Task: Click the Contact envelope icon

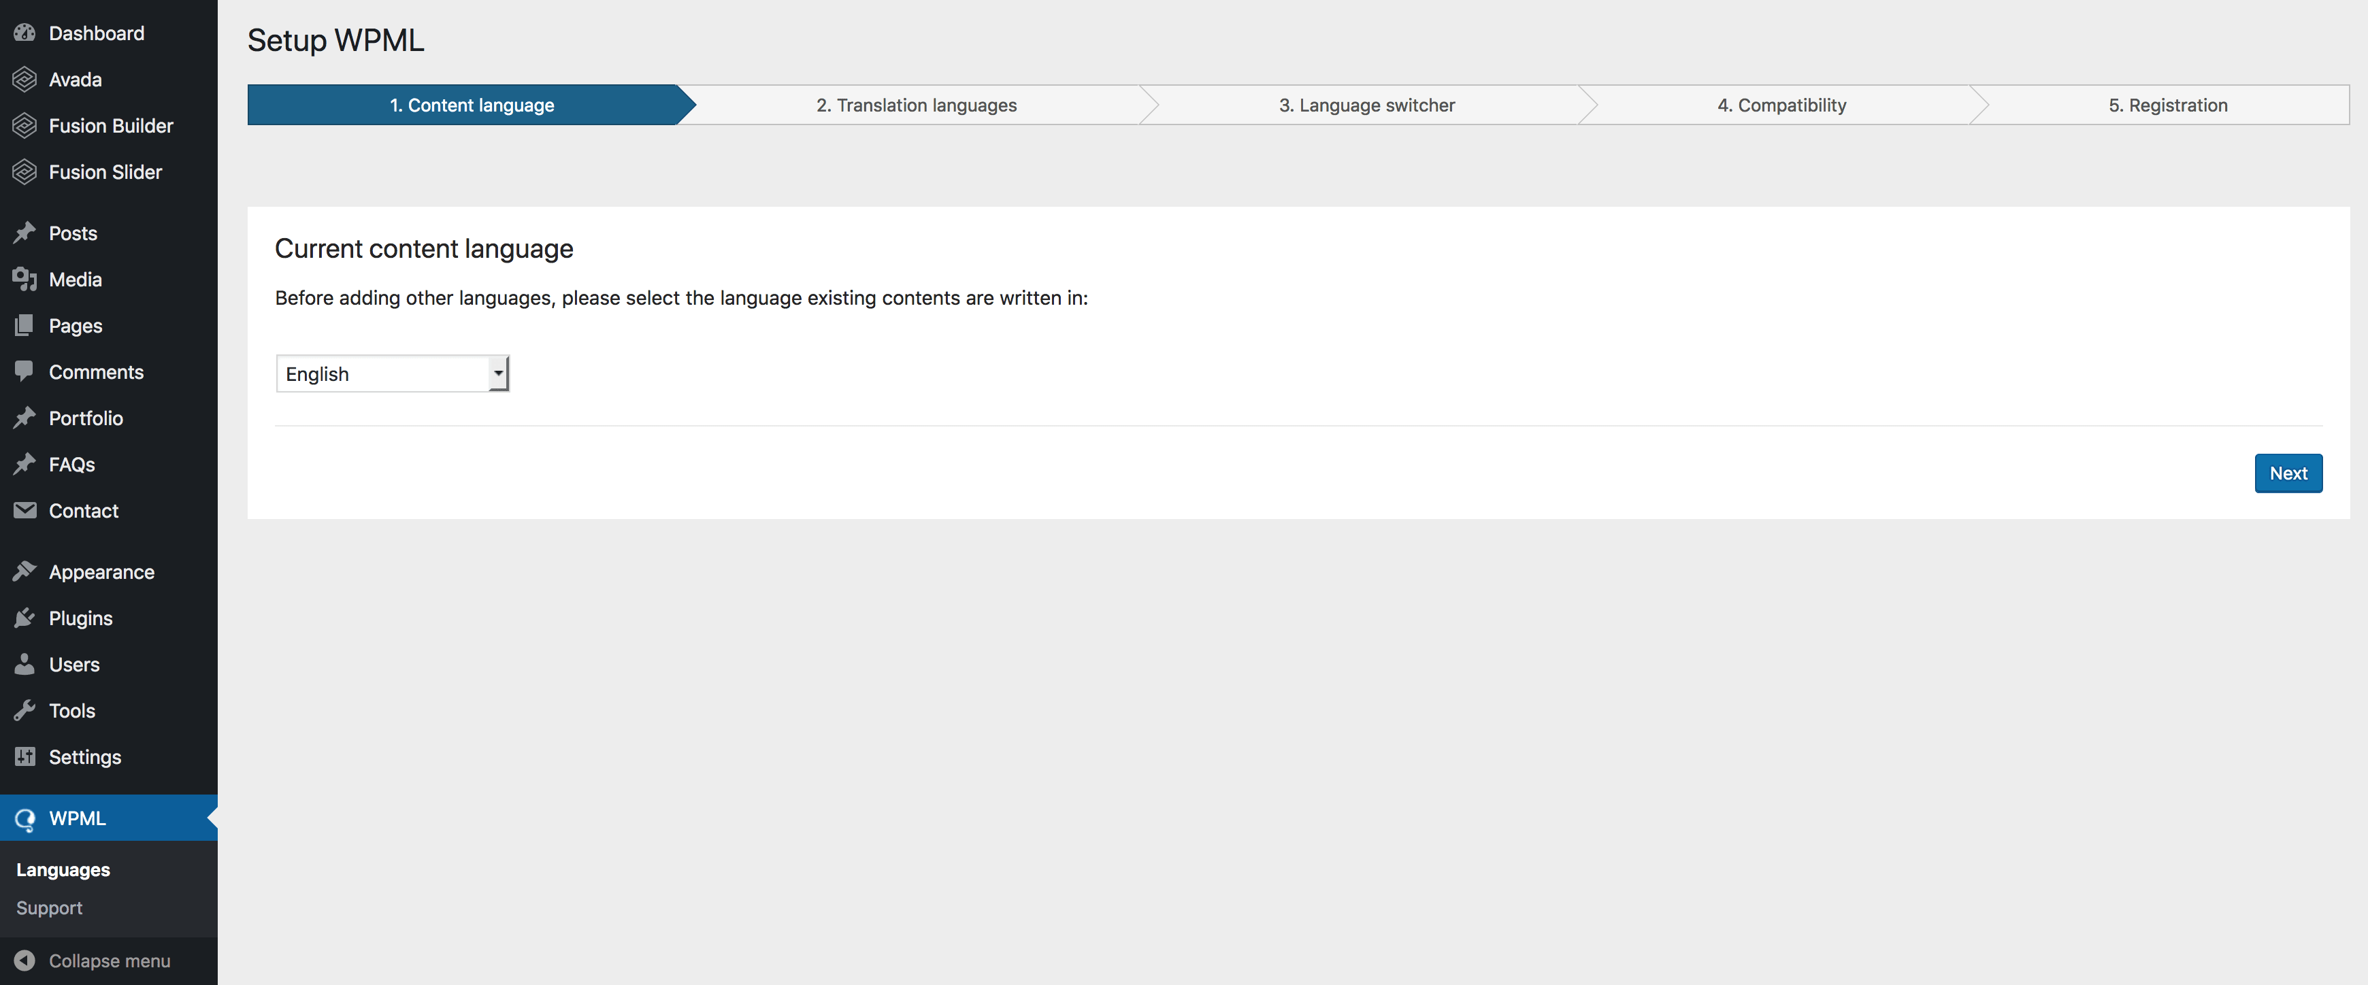Action: tap(24, 511)
